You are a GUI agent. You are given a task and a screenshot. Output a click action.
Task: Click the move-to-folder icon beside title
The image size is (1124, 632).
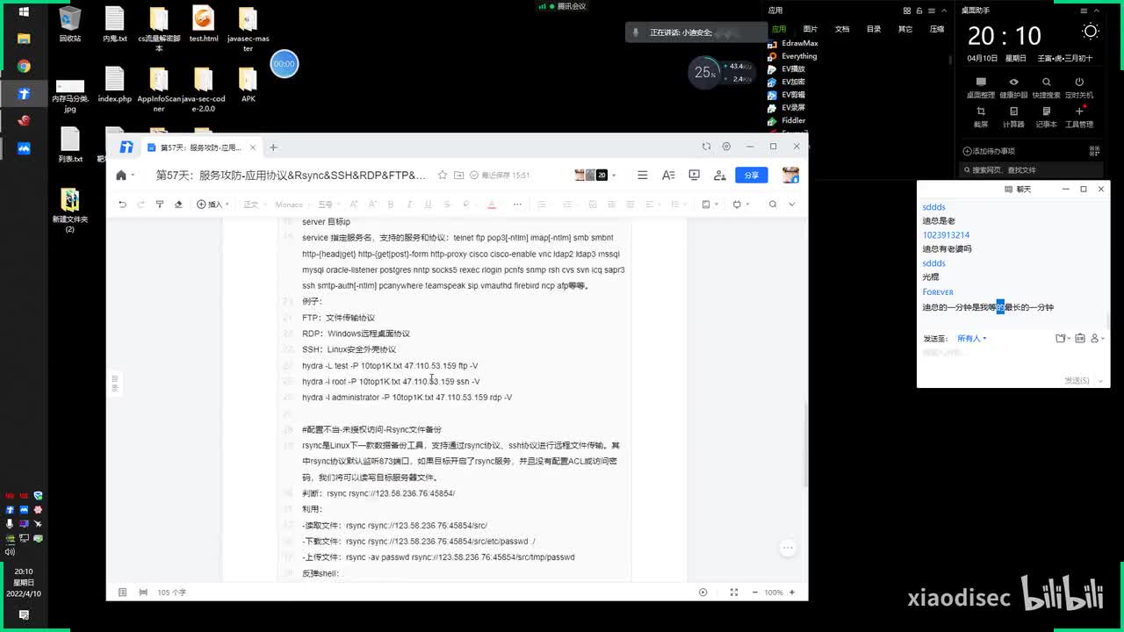(458, 176)
